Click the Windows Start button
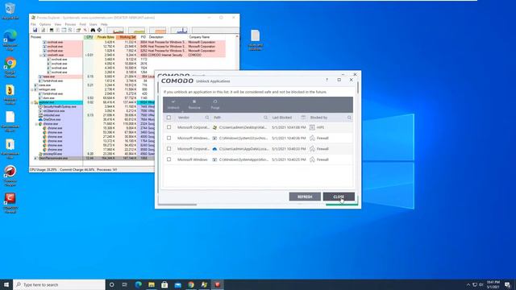The image size is (516, 290). [x=6, y=284]
